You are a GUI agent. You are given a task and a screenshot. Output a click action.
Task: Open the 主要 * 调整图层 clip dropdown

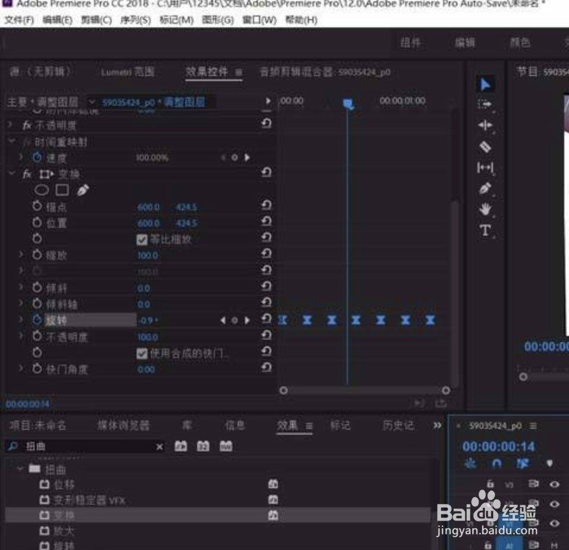pyautogui.click(x=92, y=102)
